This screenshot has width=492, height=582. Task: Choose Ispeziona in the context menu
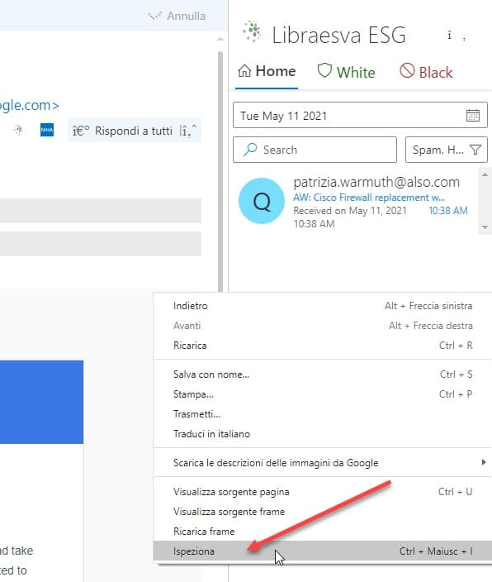click(323, 551)
